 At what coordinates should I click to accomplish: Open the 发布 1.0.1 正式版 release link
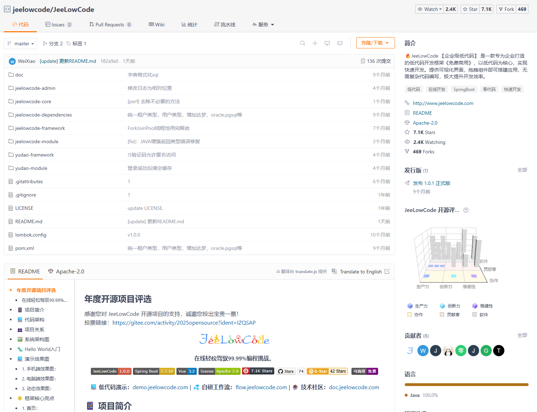click(x=431, y=183)
